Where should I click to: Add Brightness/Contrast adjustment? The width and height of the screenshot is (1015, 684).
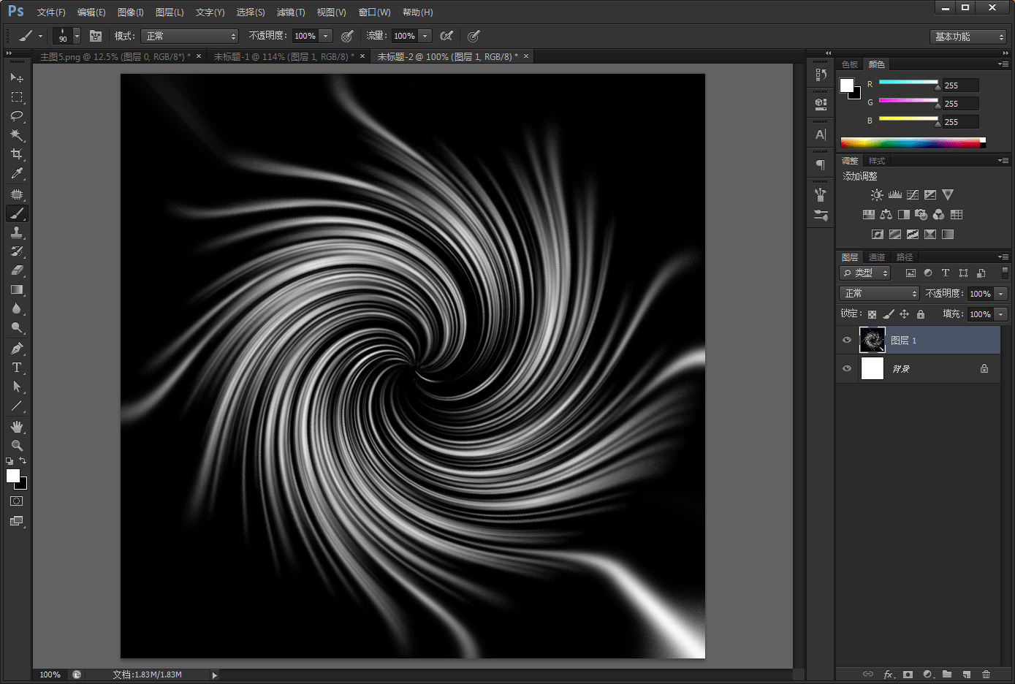[x=877, y=195]
